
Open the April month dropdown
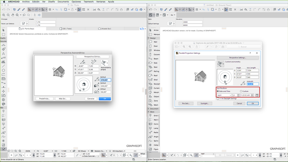click(224, 95)
